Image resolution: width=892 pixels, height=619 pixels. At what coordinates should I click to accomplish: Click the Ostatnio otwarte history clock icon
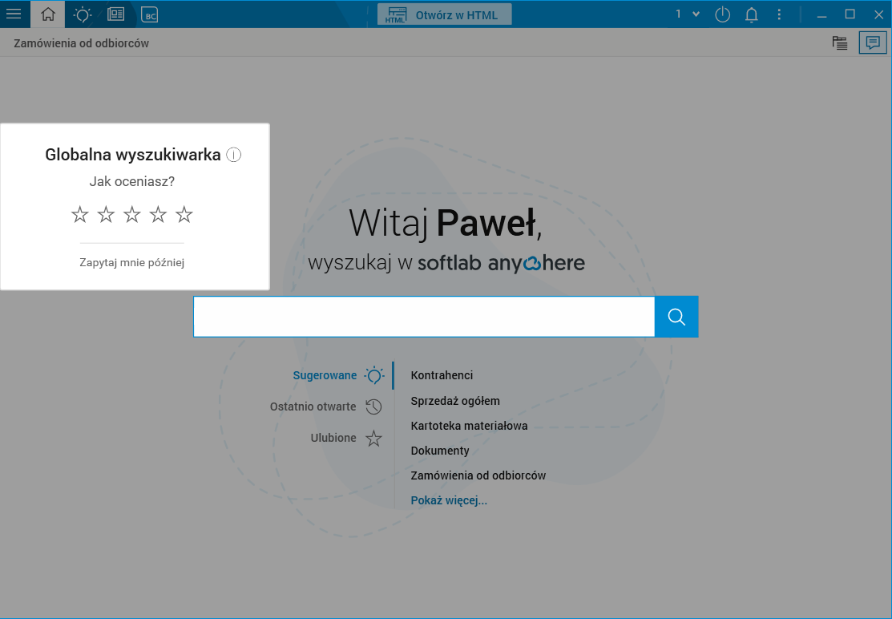point(373,407)
